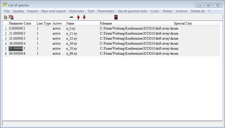Click the red exit door icon
The image size is (225, 128).
116,17
